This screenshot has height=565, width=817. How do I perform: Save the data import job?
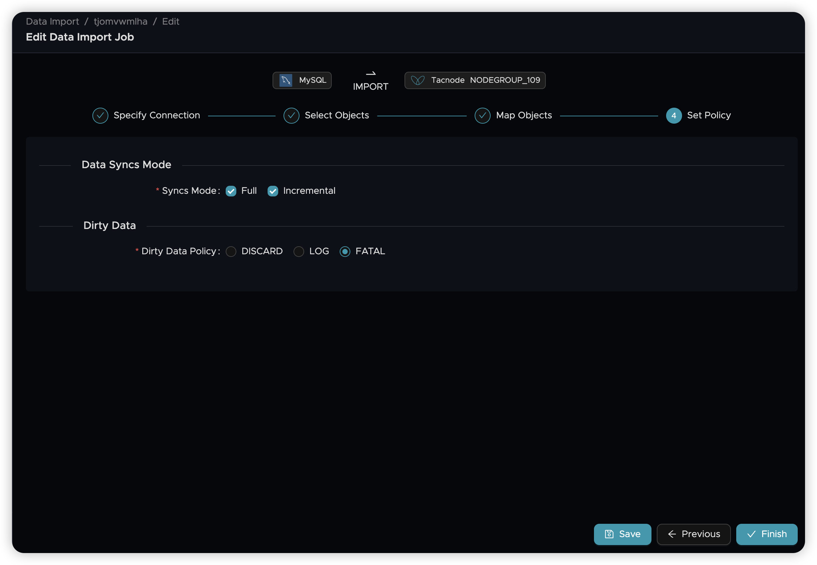[622, 534]
